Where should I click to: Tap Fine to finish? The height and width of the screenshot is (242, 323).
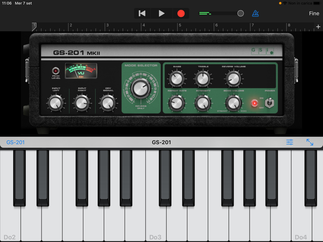point(314,13)
